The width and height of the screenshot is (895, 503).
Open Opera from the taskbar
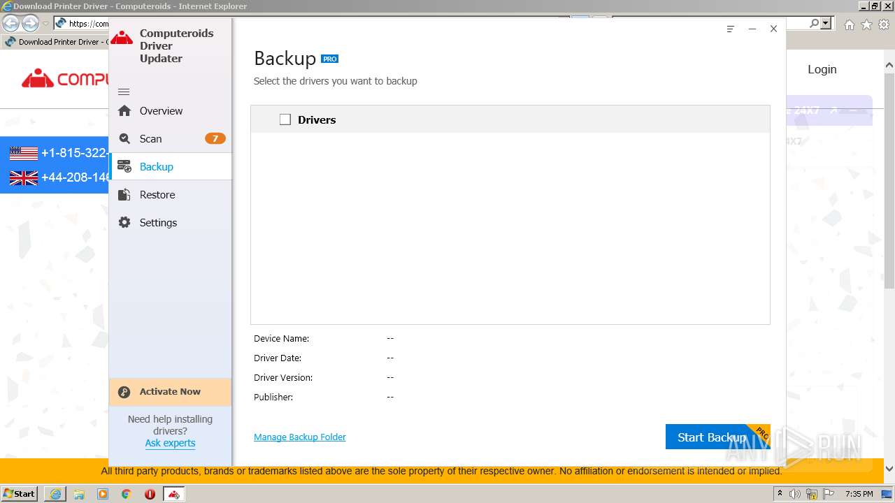pos(150,494)
